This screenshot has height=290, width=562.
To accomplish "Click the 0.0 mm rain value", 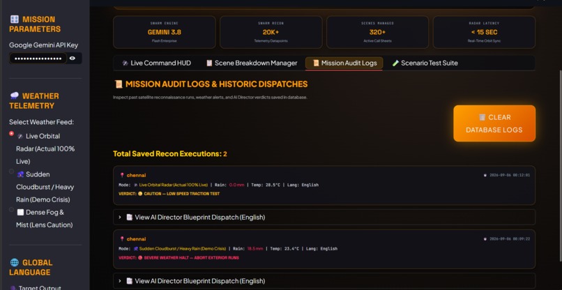I will pyautogui.click(x=236, y=185).
